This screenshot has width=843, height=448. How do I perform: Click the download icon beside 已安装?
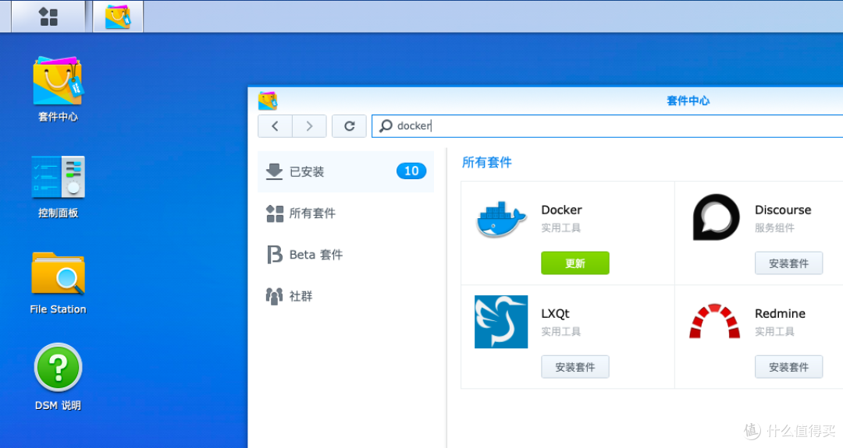[274, 171]
